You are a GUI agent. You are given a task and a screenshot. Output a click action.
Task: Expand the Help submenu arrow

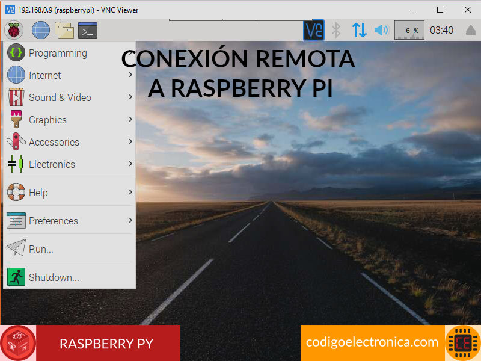130,192
